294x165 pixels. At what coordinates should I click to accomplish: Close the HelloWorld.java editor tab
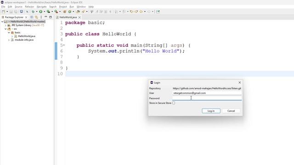79,17
